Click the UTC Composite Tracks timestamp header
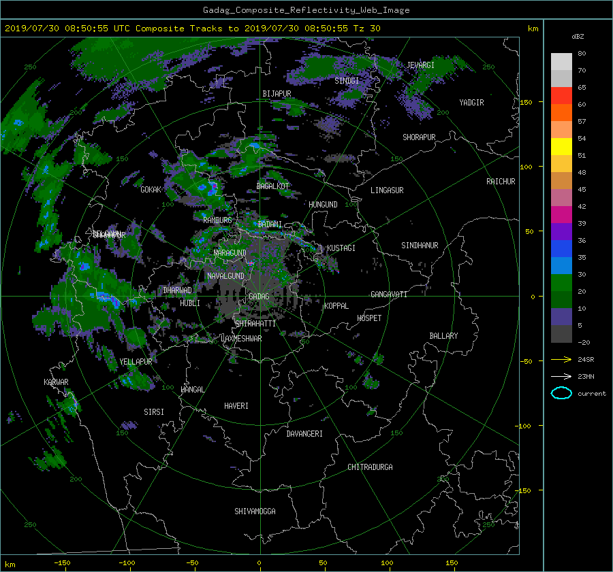 [192, 29]
